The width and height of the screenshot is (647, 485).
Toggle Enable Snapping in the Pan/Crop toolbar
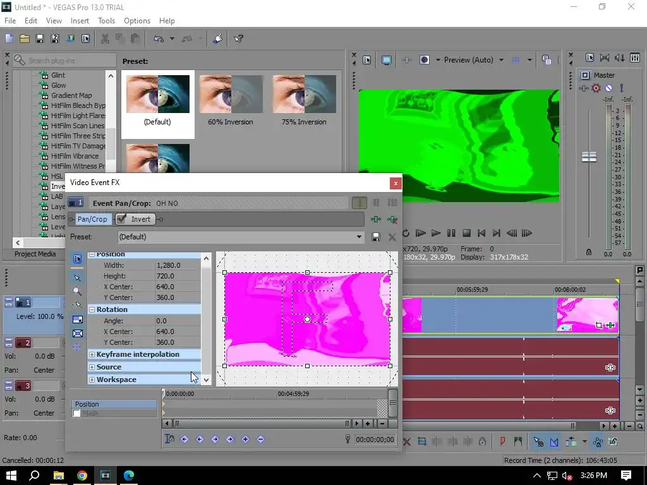click(x=77, y=305)
